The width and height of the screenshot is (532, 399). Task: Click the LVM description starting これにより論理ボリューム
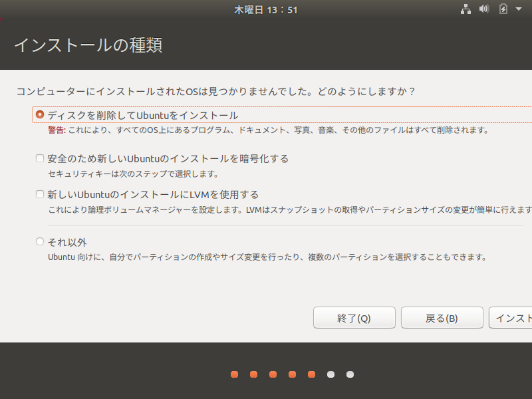click(290, 210)
